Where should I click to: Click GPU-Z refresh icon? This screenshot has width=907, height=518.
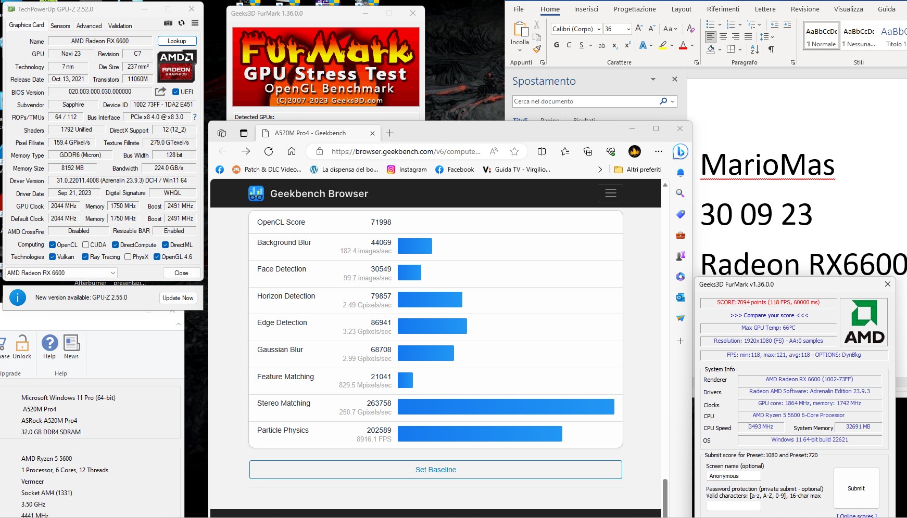[181, 23]
